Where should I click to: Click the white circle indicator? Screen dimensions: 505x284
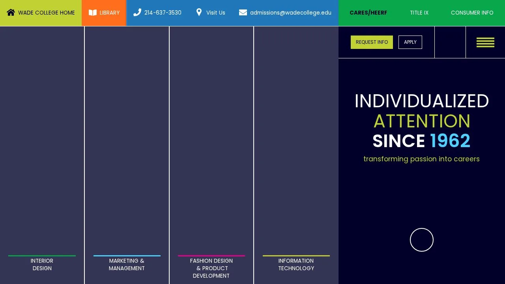pos(422,240)
